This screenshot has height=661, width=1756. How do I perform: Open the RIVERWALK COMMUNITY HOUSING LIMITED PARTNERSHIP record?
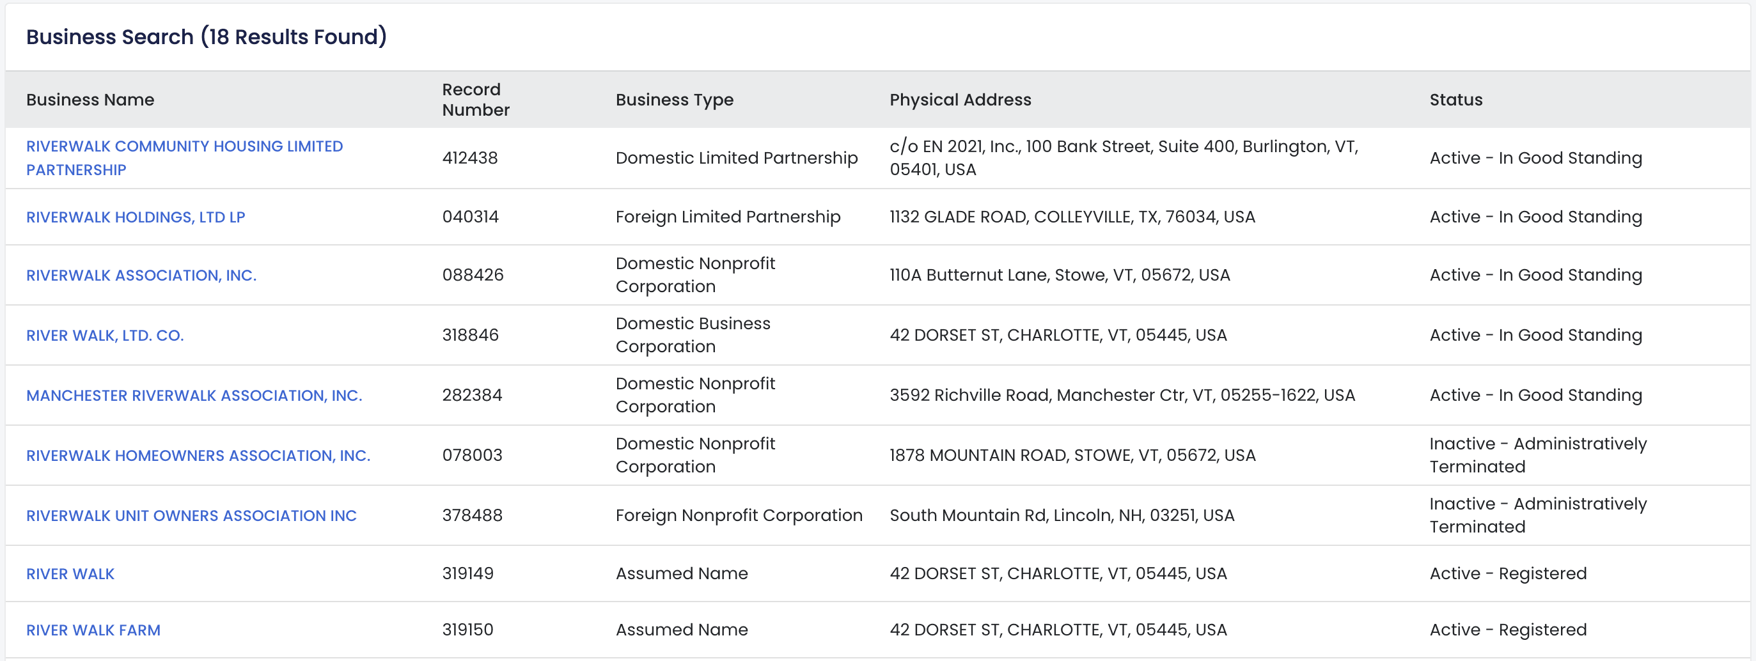click(x=184, y=157)
